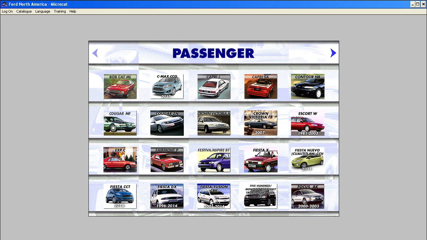Viewport: 427px width, 240px height.
Task: Open the Catalogue menu
Action: pos(24,11)
